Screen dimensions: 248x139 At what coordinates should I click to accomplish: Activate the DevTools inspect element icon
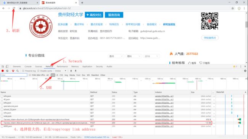click(3, 66)
